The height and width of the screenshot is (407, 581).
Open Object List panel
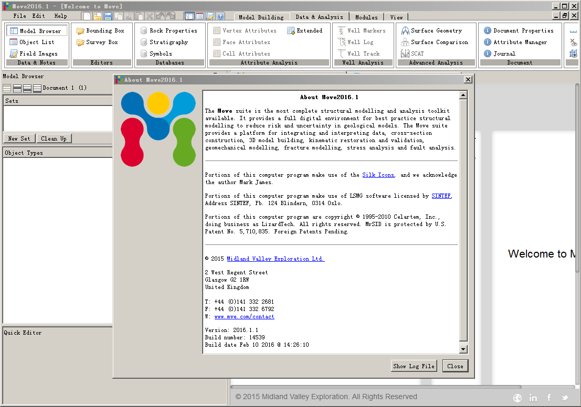(32, 42)
